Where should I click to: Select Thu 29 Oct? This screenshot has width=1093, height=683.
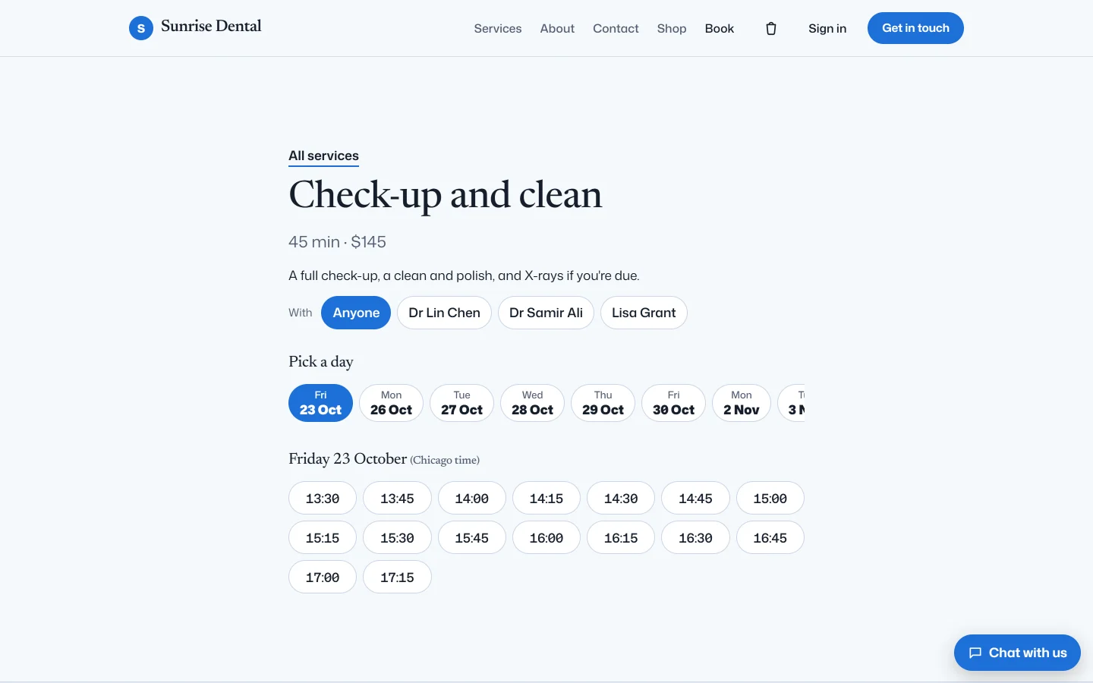603,403
